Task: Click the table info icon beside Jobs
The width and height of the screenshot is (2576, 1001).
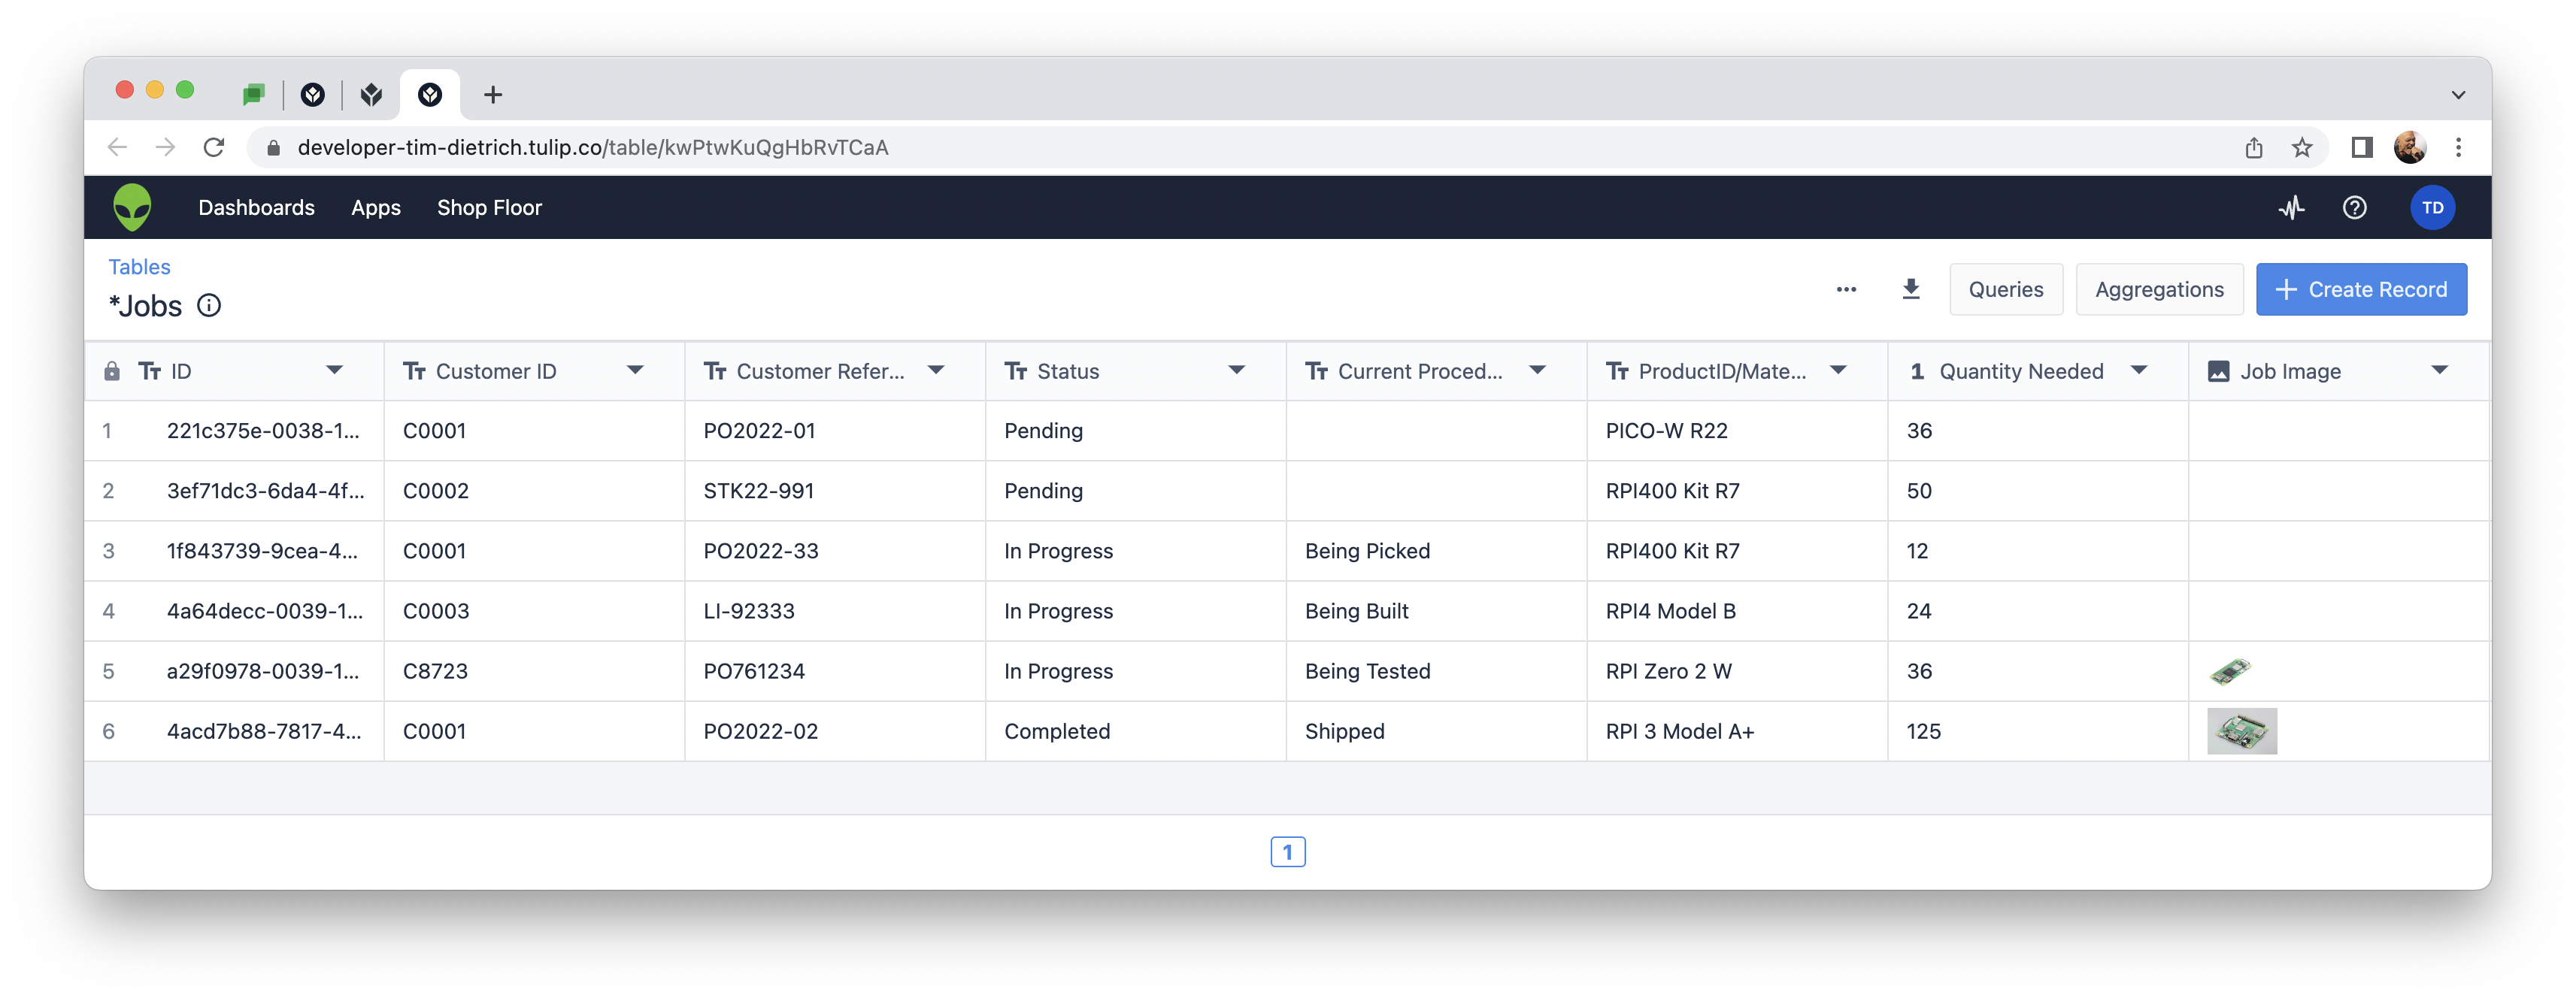Action: (x=208, y=306)
